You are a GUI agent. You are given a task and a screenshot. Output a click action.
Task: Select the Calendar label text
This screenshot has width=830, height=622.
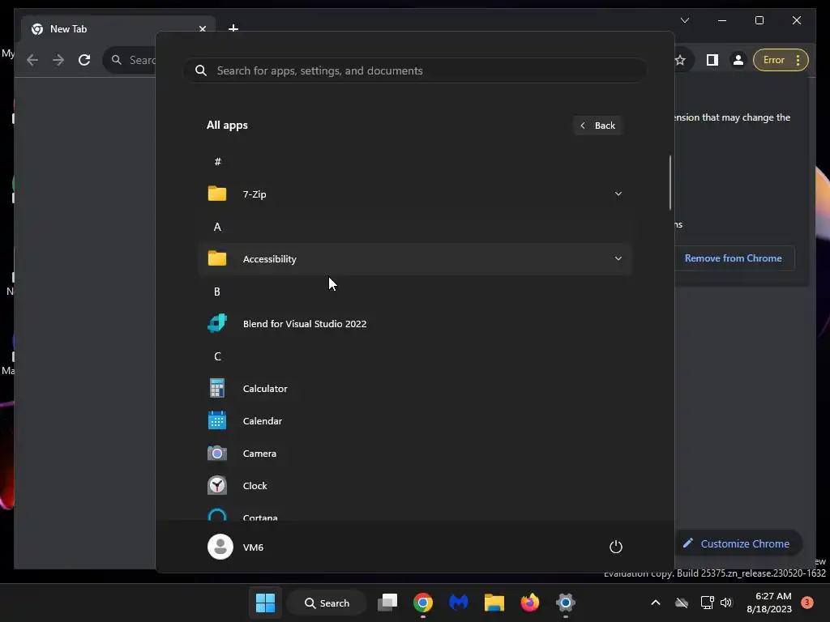pos(262,420)
